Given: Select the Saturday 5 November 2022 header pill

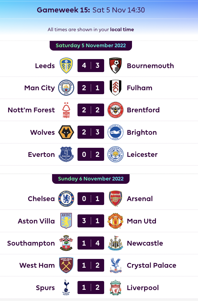Looking at the screenshot, I should point(91,45).
